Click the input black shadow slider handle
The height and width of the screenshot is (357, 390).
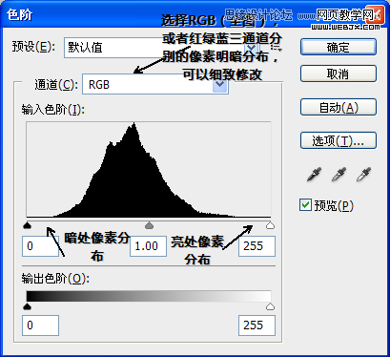[28, 225]
